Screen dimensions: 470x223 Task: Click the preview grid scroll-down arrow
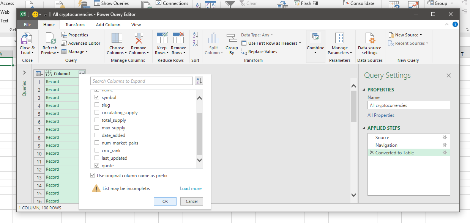tap(354, 195)
